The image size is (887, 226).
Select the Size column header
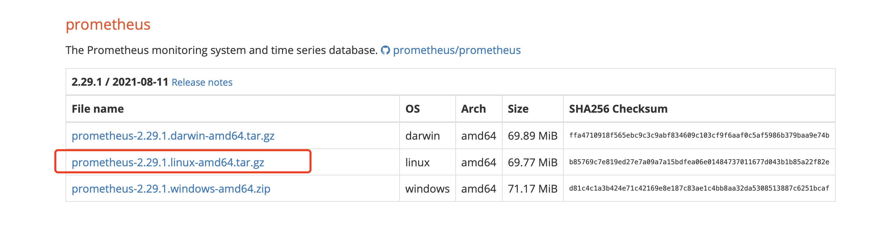click(x=518, y=108)
